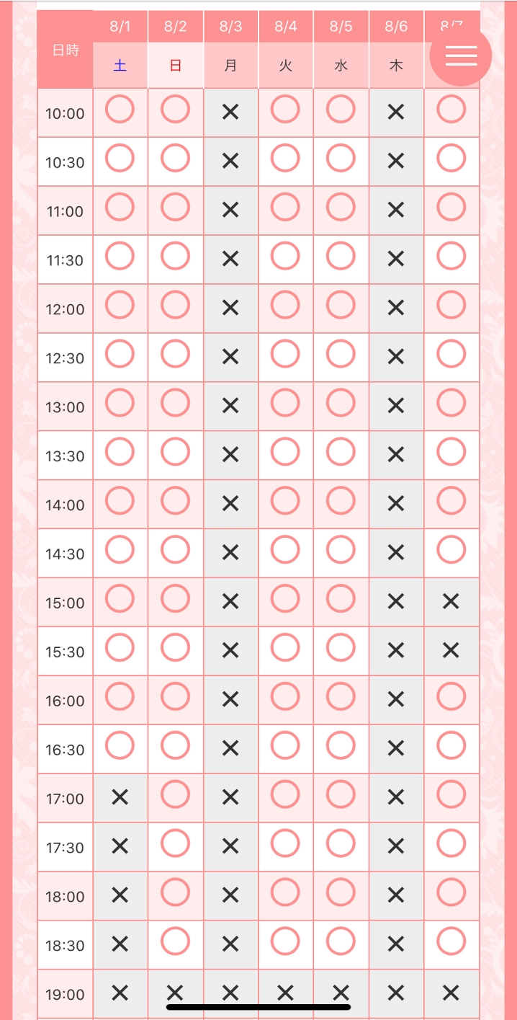The height and width of the screenshot is (1020, 517).
Task: Select 8/5 Wednesday 10:00 circle slot
Action: point(341,110)
